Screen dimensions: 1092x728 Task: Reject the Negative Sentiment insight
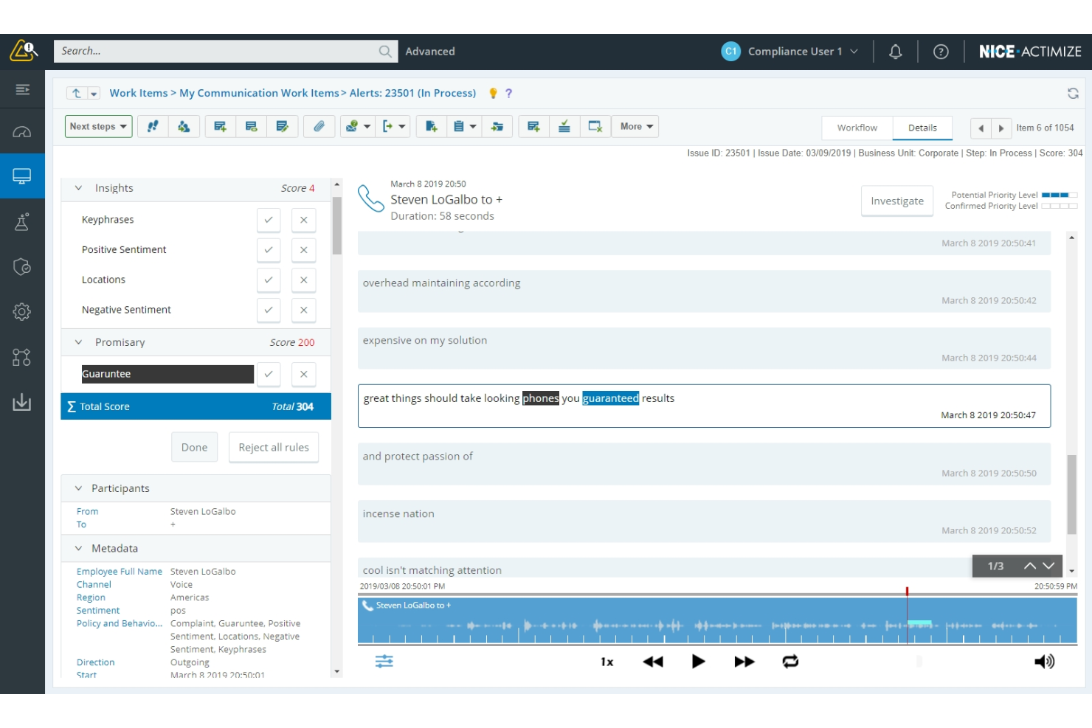[303, 310]
